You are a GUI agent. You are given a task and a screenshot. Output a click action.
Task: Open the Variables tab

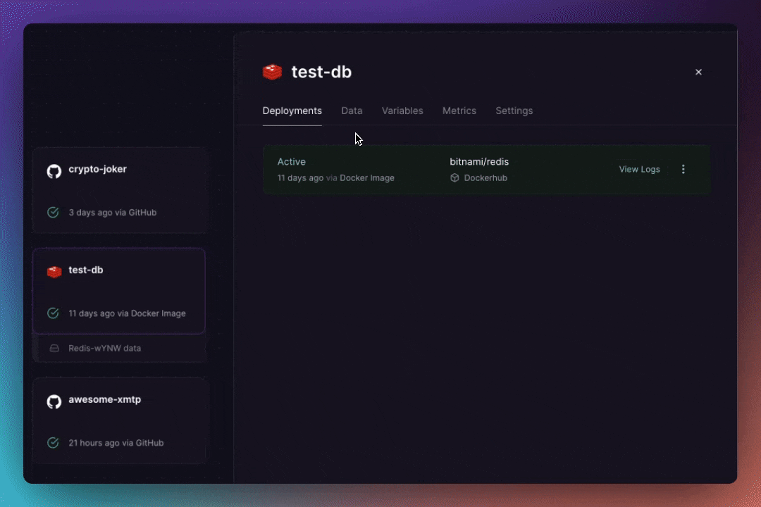402,111
